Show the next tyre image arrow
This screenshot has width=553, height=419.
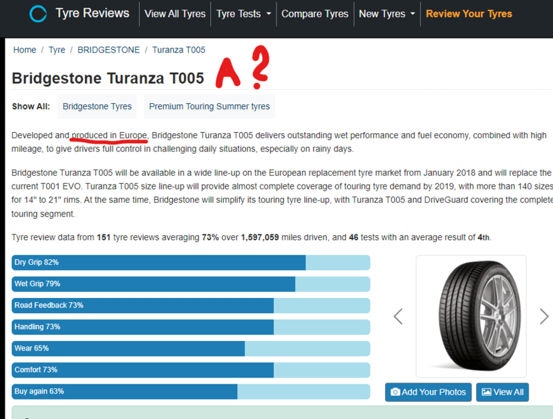coord(544,316)
